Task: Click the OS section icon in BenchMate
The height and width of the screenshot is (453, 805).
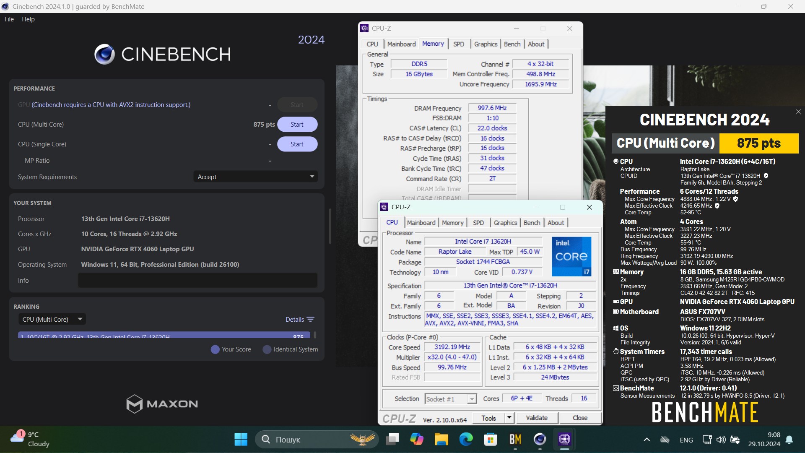Action: [616, 328]
